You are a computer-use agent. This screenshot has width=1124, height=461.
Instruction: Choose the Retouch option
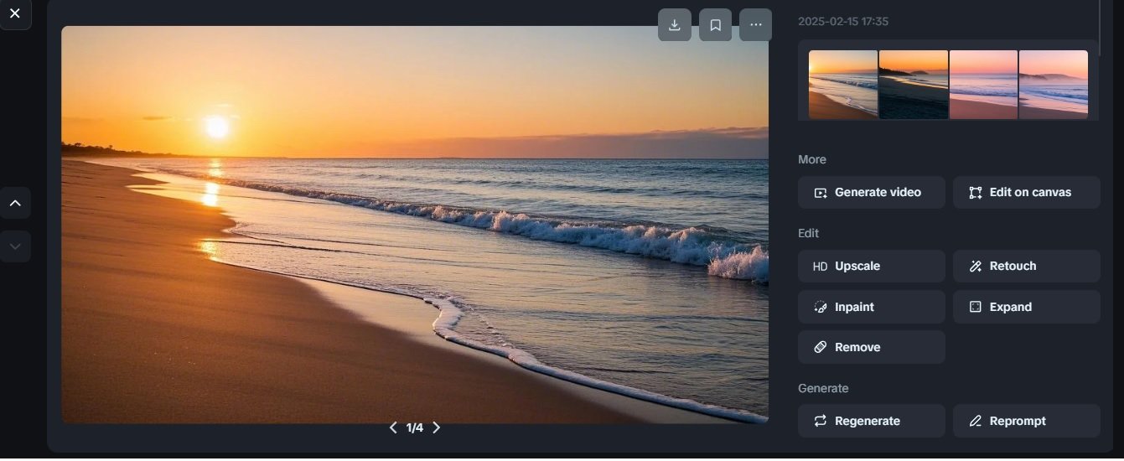point(1027,266)
